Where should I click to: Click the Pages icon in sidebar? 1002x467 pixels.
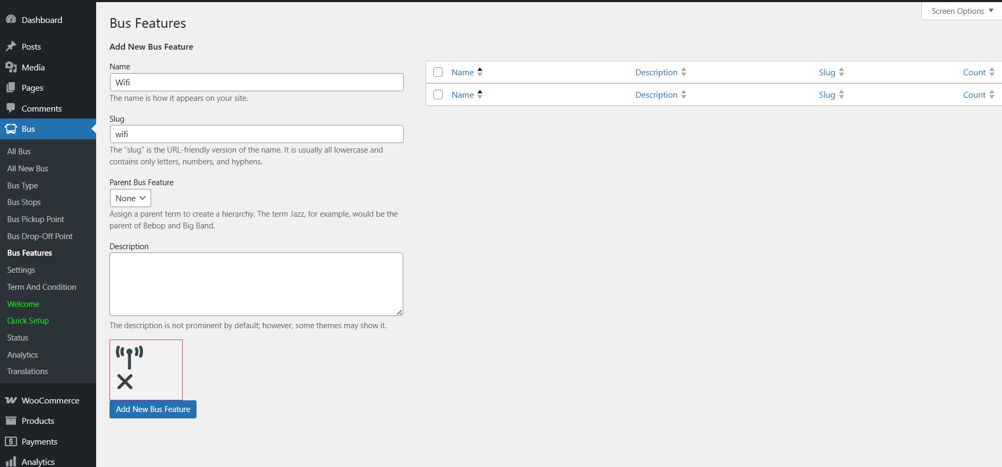11,88
